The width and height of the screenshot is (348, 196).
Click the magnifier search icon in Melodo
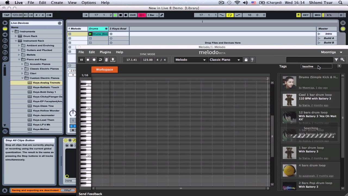coord(342,60)
